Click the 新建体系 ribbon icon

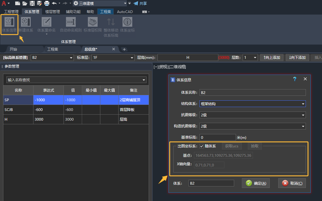26,22
